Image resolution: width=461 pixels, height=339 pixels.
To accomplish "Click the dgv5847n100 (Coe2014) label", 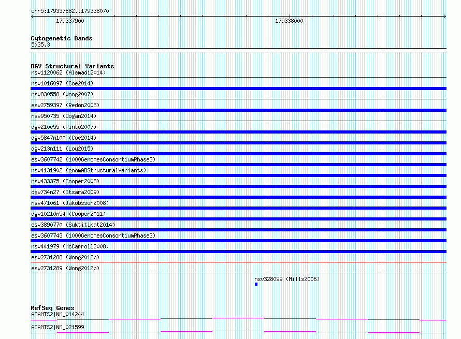I will [x=64, y=138].
